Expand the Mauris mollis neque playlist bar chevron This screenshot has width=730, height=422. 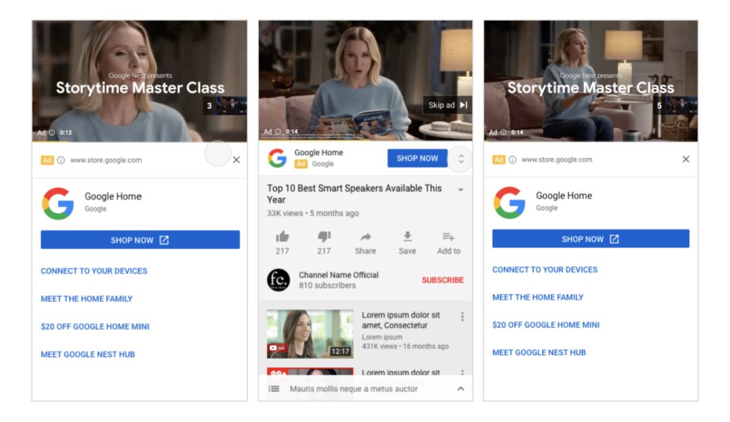[460, 389]
